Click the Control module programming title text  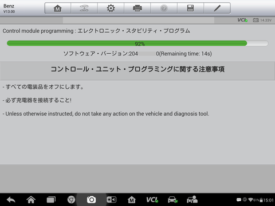tap(96, 31)
